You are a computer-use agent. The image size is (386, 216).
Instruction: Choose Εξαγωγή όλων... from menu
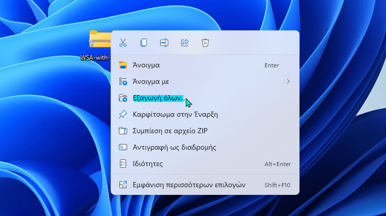click(205, 98)
